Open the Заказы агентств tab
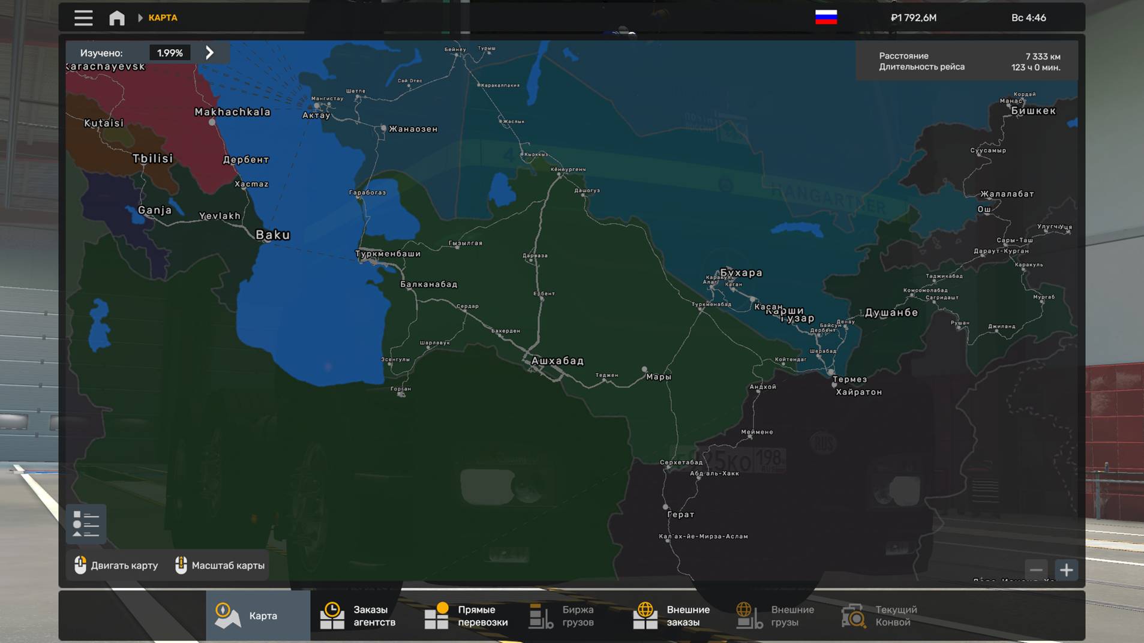 [x=362, y=615]
